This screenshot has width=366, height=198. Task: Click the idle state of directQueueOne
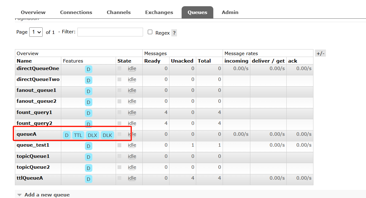point(132,68)
